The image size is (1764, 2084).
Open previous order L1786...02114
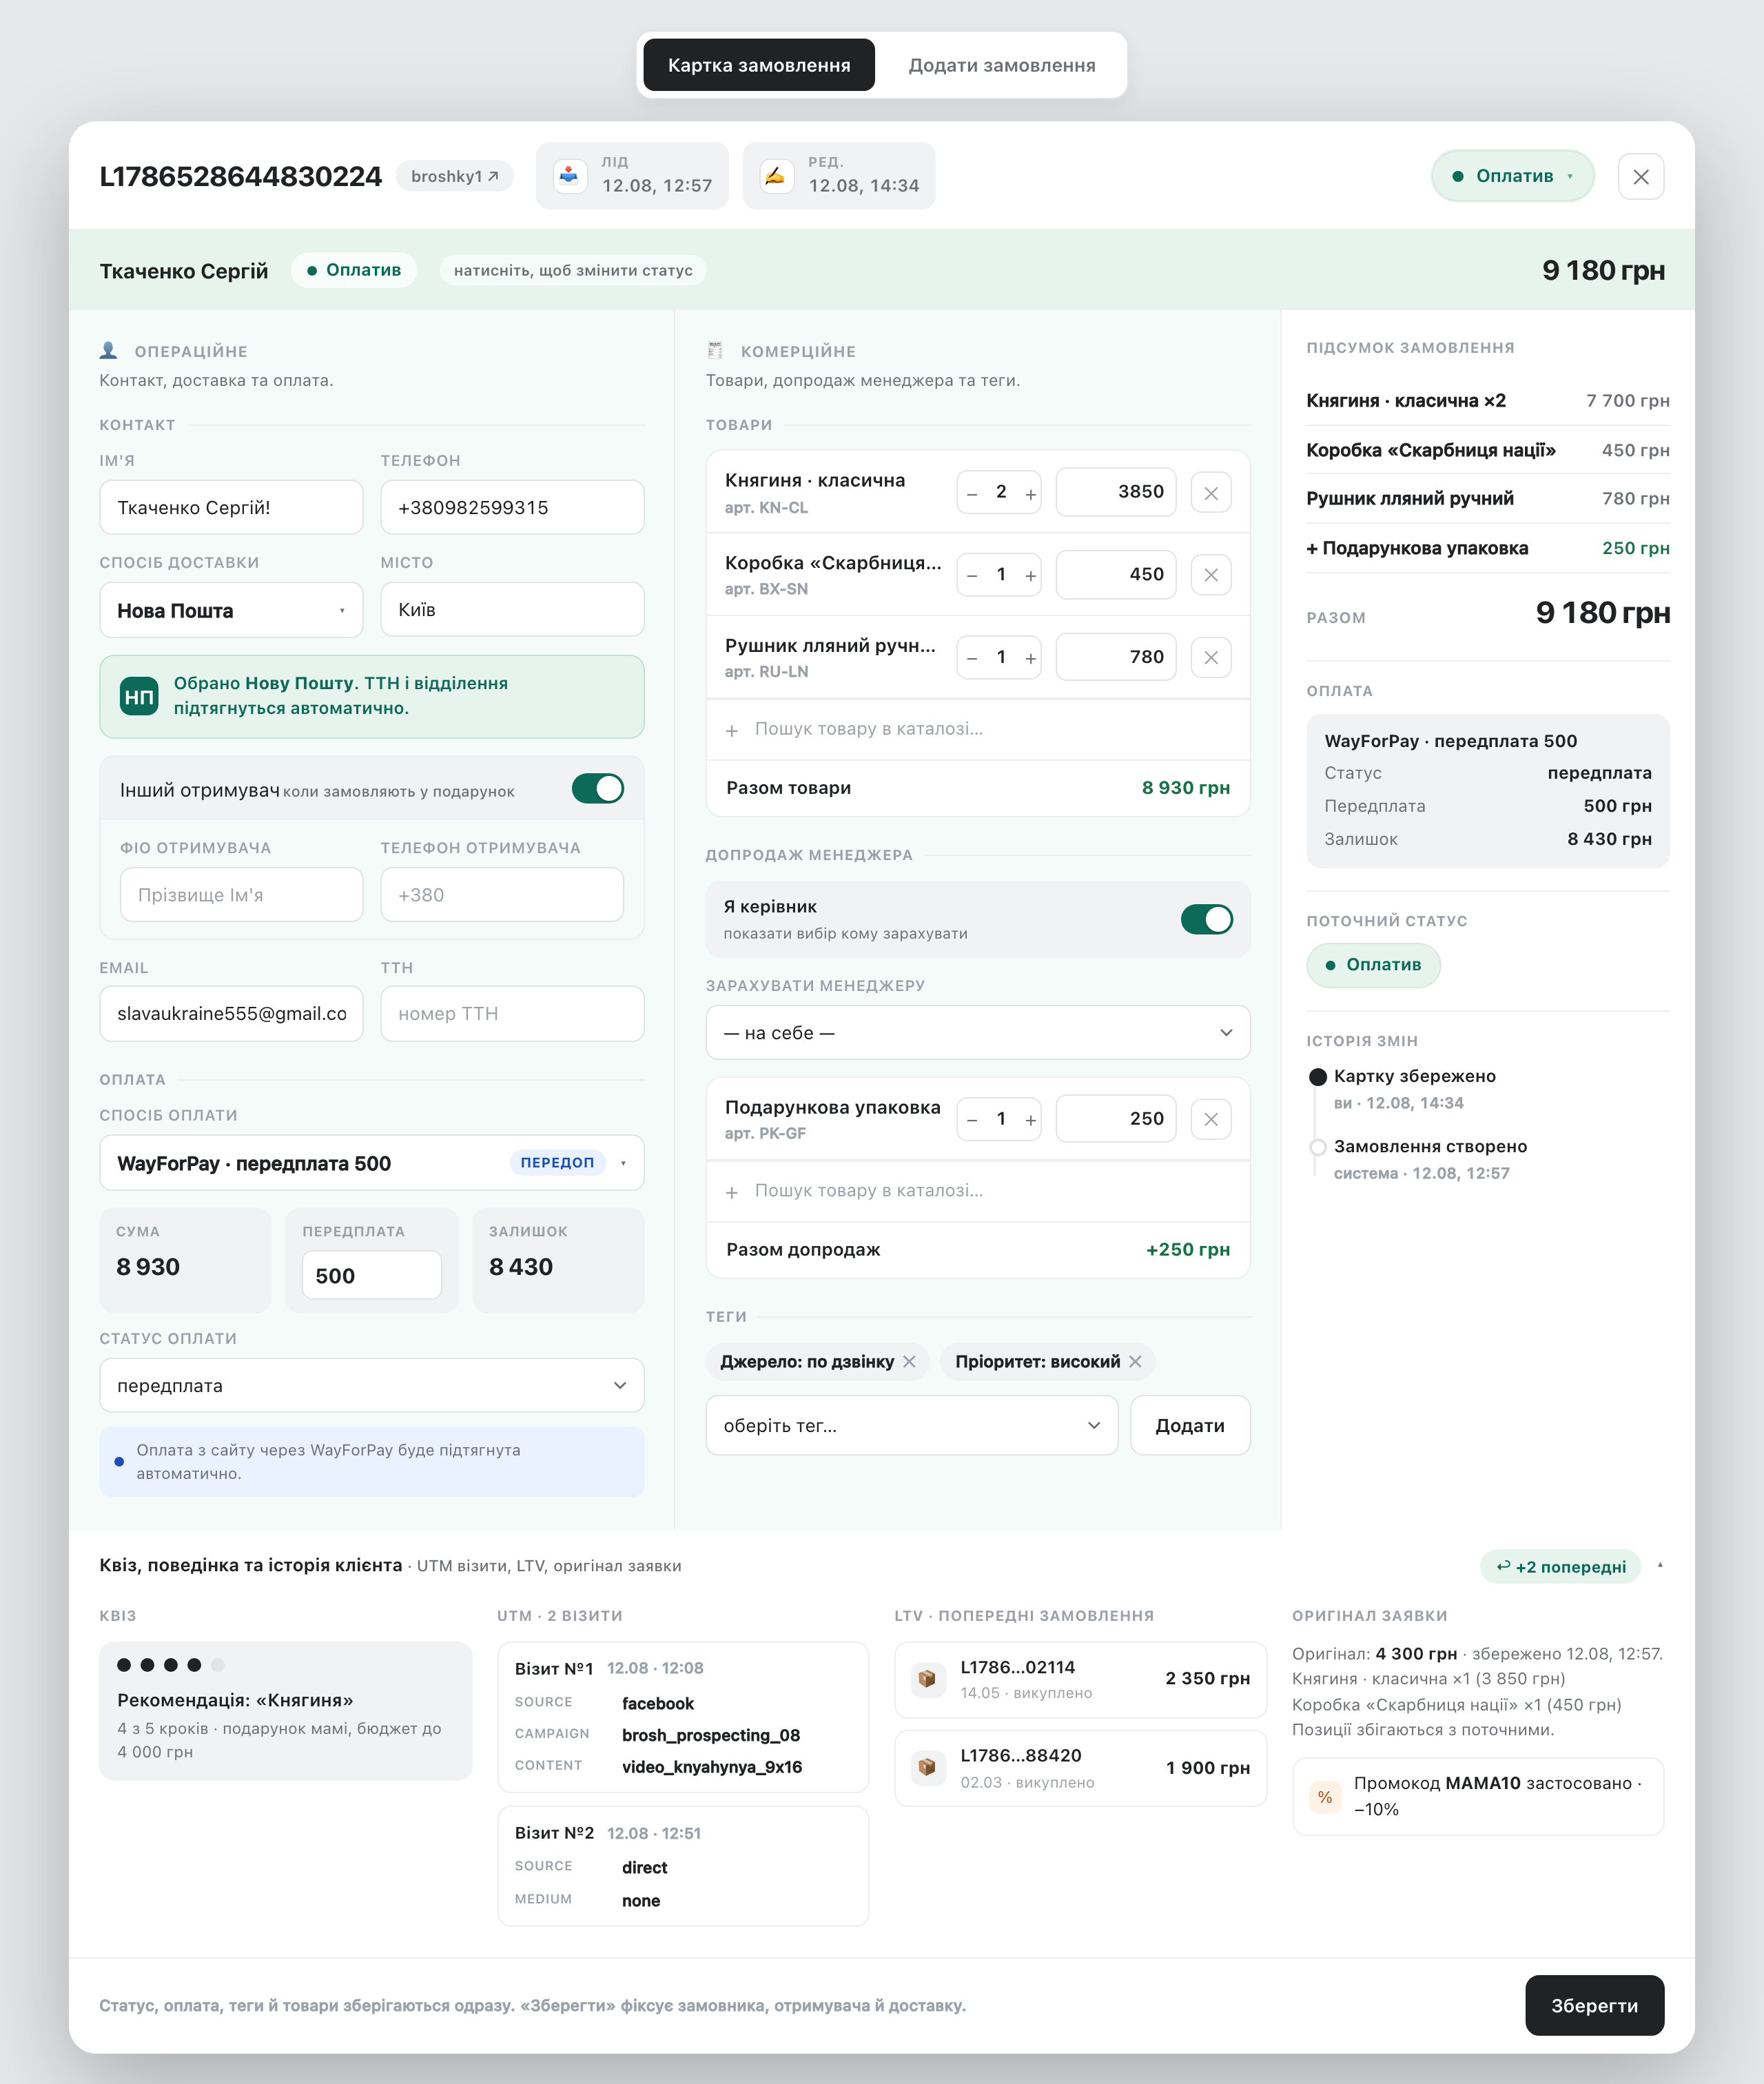coord(1080,1679)
